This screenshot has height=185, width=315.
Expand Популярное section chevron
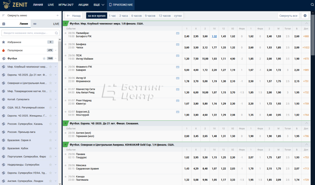point(56,50)
